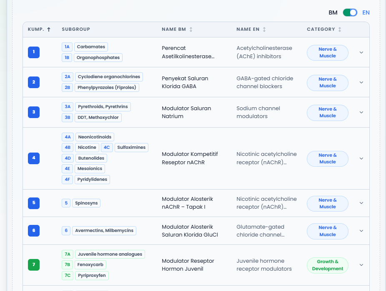
Task: Click the Modulator Alosterik Saluran Klorida GluCl cell
Action: tap(190, 231)
